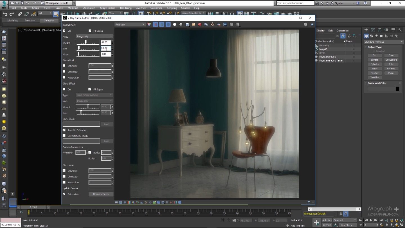Toggle the green channel in V-Ray frame buffer

point(162,24)
